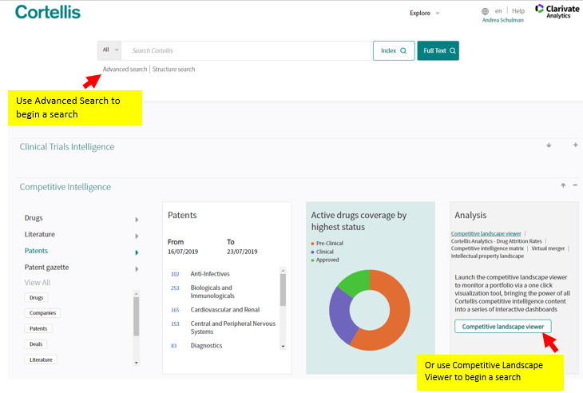Screen dimensions: 583x393
Task: Click the Clarivate Analytics logo
Action: (552, 11)
